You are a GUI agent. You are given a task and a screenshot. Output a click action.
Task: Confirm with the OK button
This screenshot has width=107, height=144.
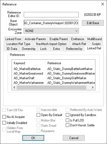pos(33,138)
